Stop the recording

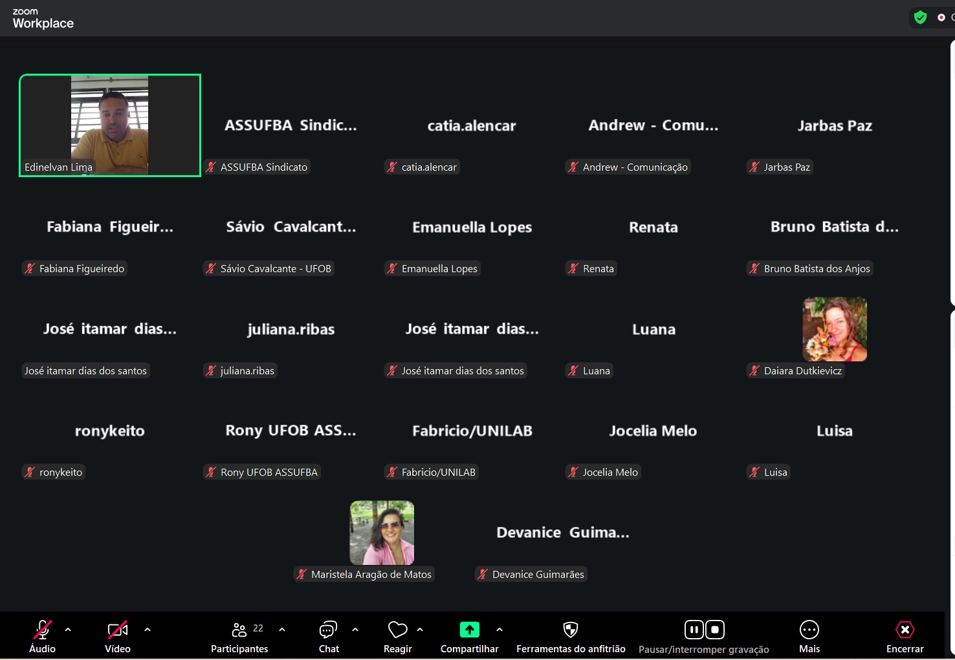(715, 630)
